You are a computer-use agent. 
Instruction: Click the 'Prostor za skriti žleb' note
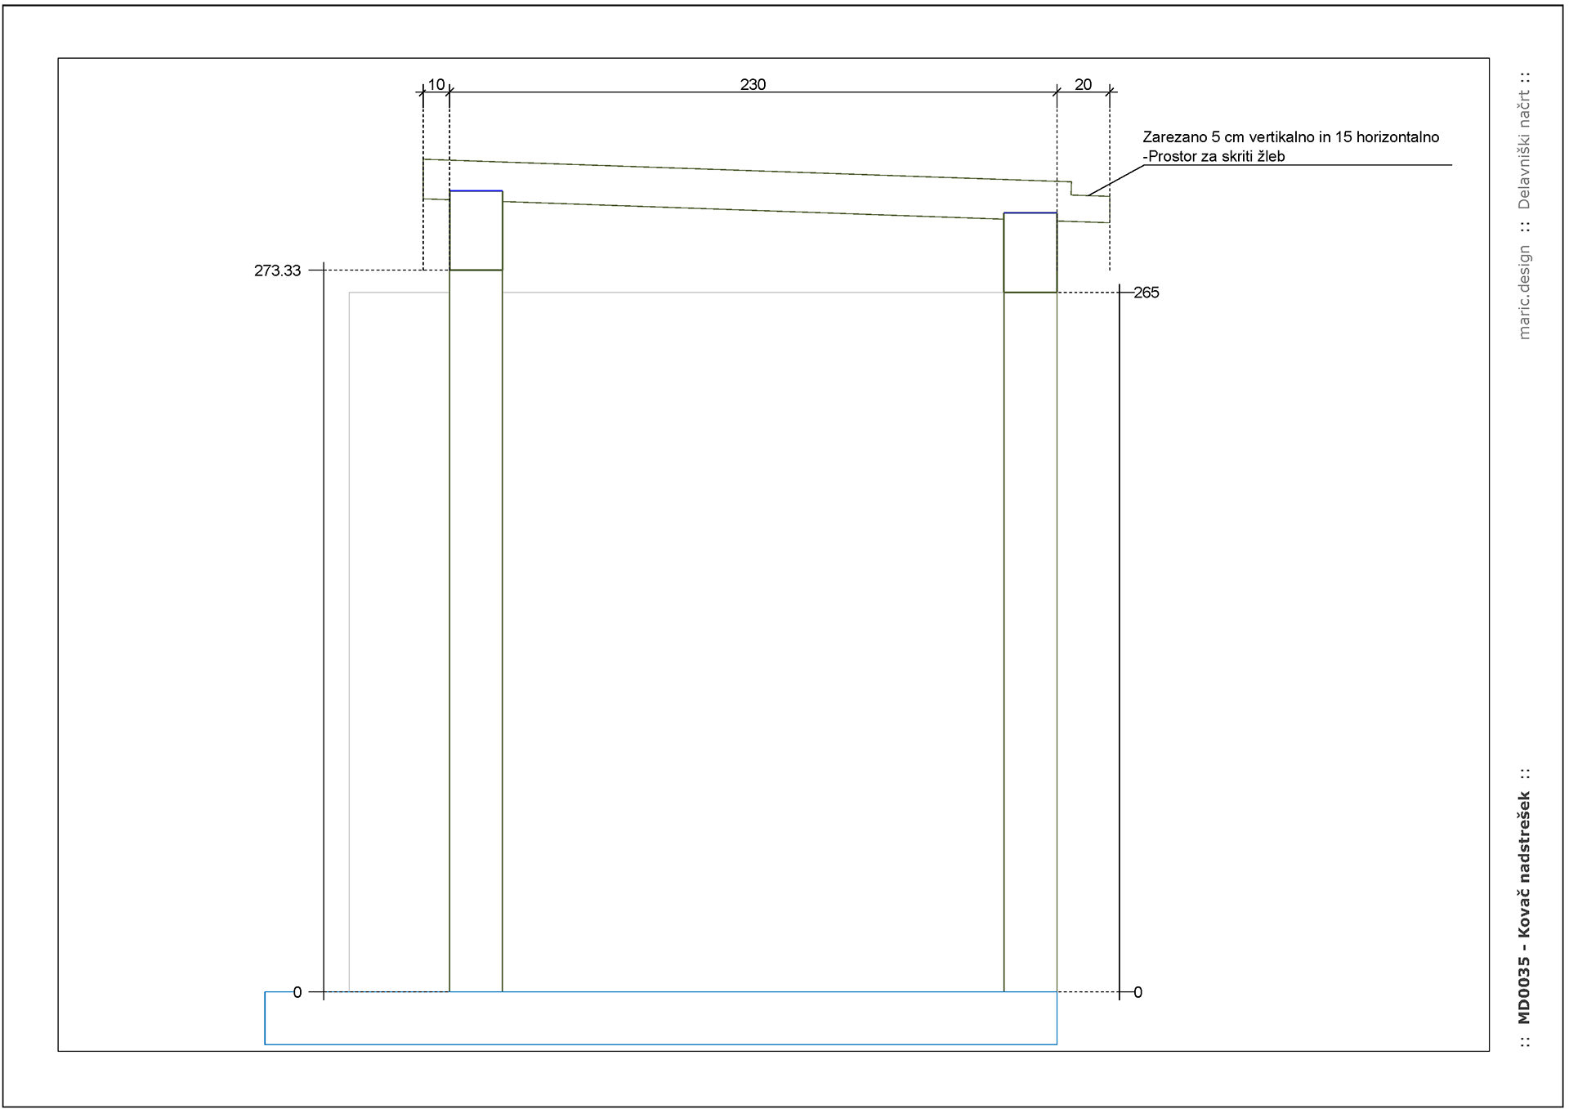click(x=1214, y=156)
